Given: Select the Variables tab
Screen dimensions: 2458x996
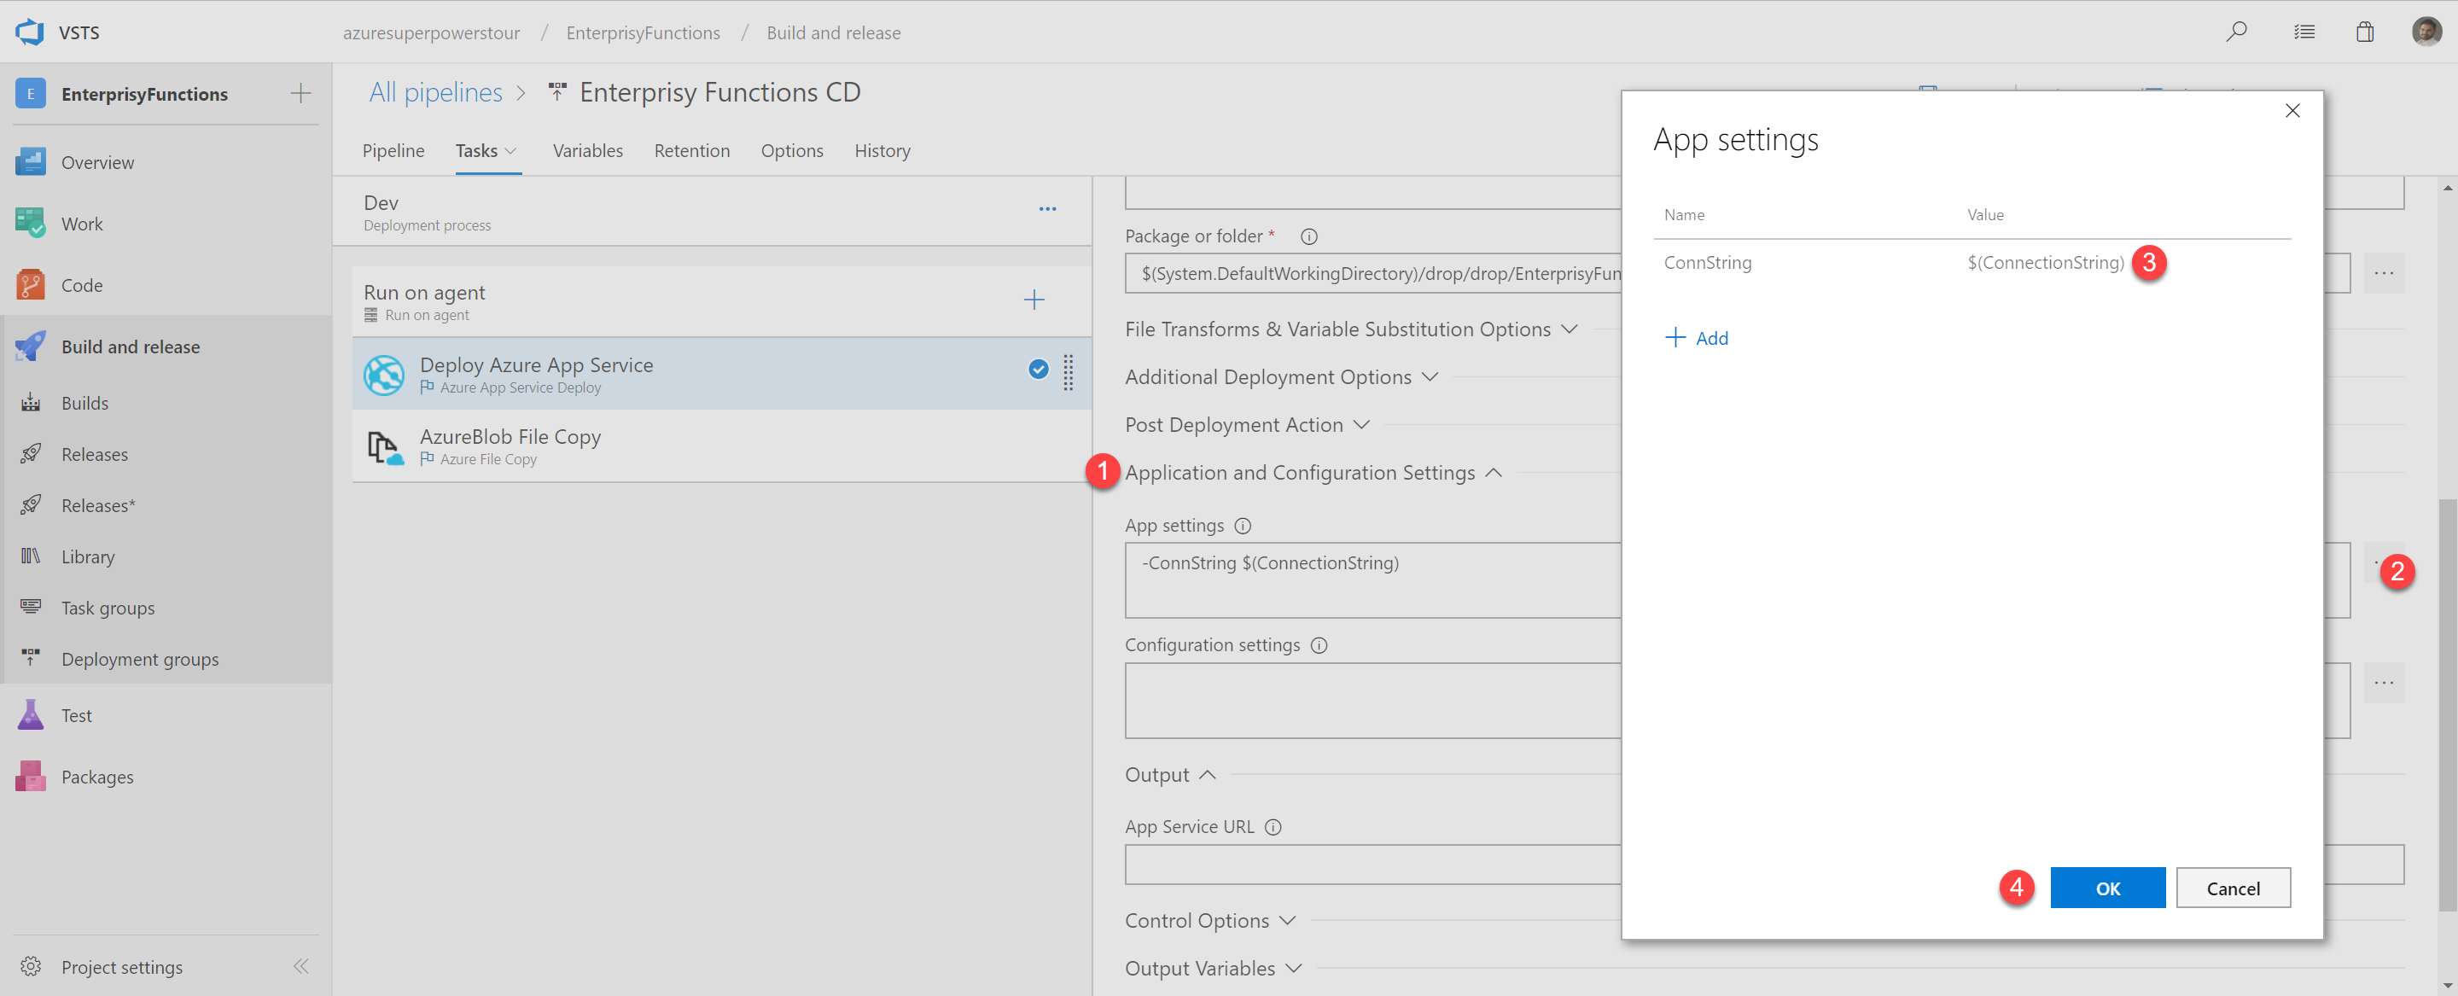Looking at the screenshot, I should [x=585, y=149].
